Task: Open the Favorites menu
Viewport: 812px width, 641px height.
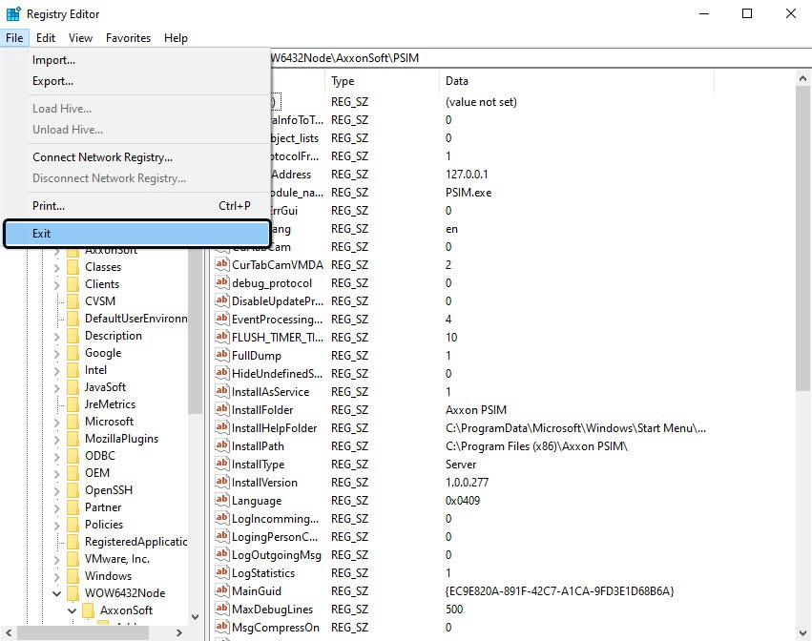Action: pyautogui.click(x=128, y=38)
